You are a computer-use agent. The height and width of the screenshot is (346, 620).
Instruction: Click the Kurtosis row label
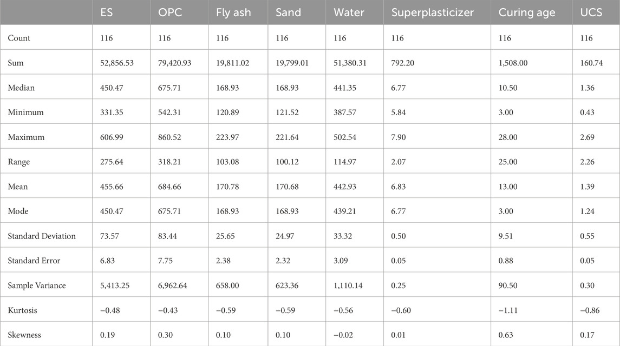click(22, 310)
